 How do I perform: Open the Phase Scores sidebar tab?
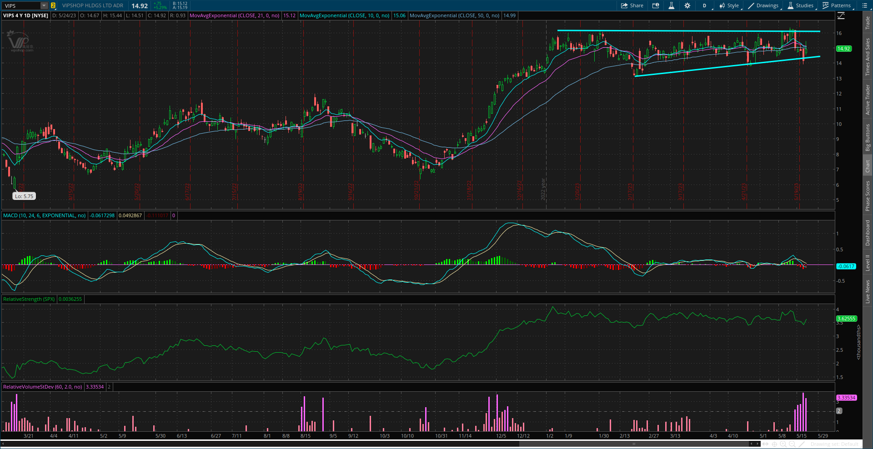click(868, 195)
